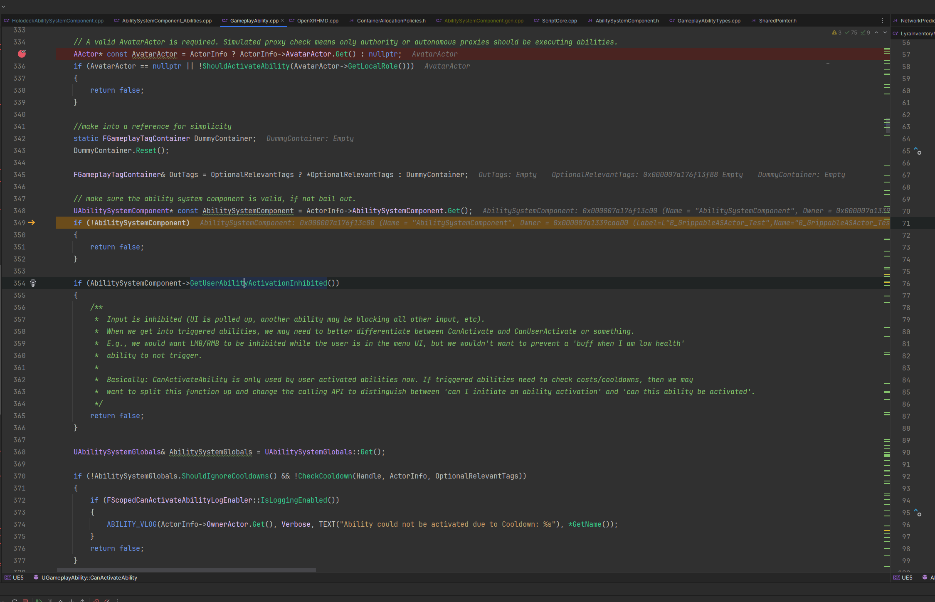Open the editor tabs more-options menu
This screenshot has height=602, width=935.
tap(882, 20)
